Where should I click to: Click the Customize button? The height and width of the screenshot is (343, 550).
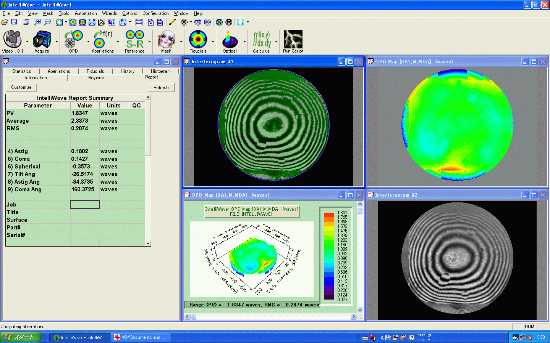[x=21, y=87]
